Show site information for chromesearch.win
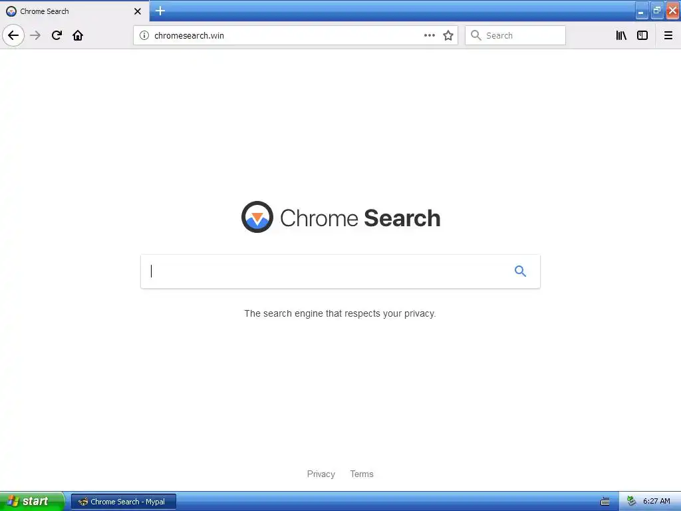Image resolution: width=681 pixels, height=511 pixels. (x=144, y=35)
